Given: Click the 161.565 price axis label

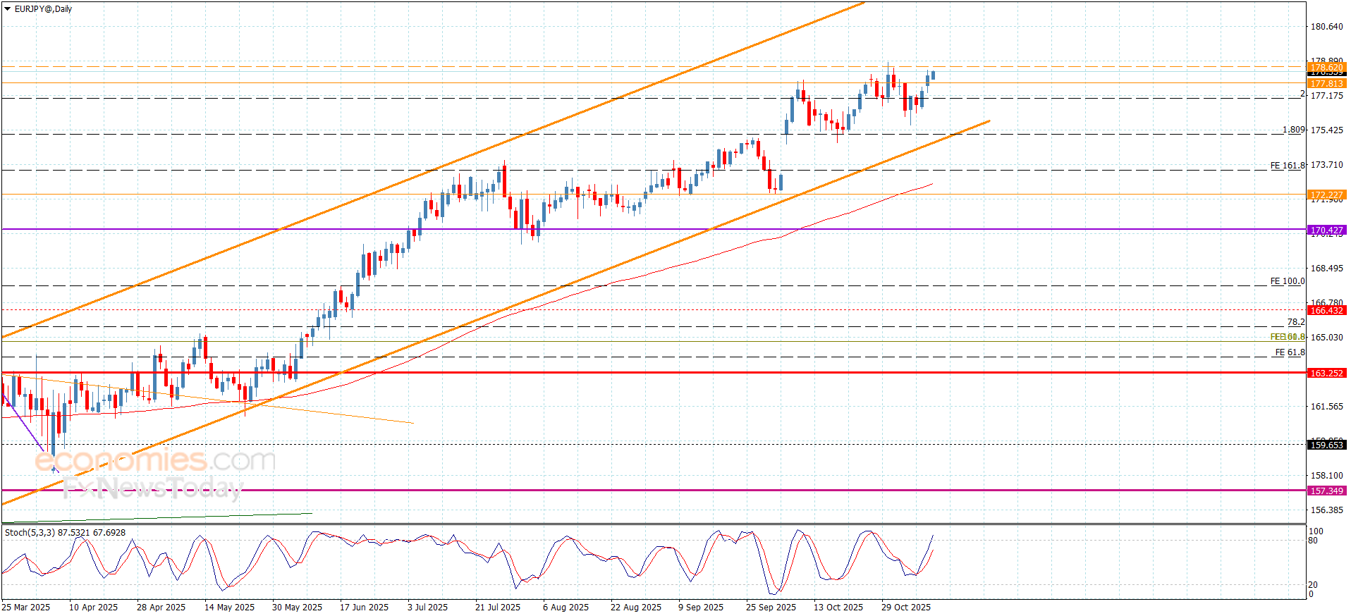Looking at the screenshot, I should coord(1326,407).
